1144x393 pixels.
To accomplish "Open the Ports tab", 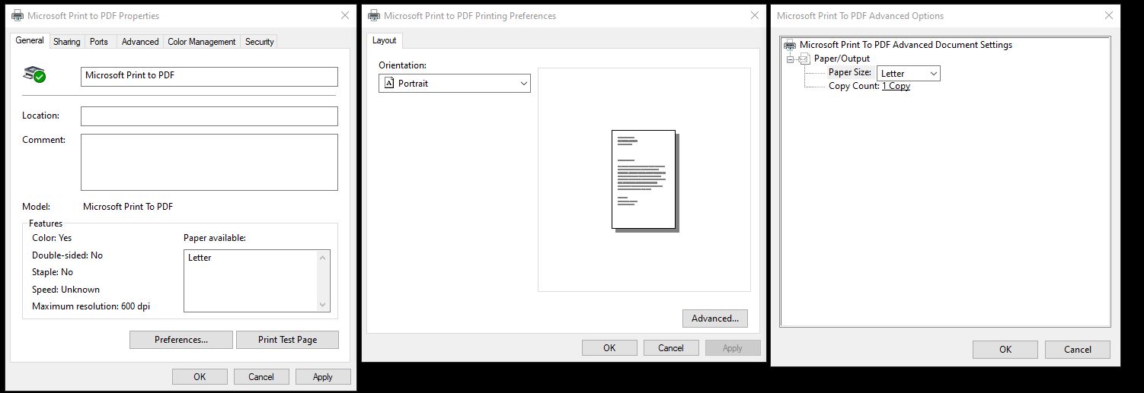I will [x=99, y=42].
